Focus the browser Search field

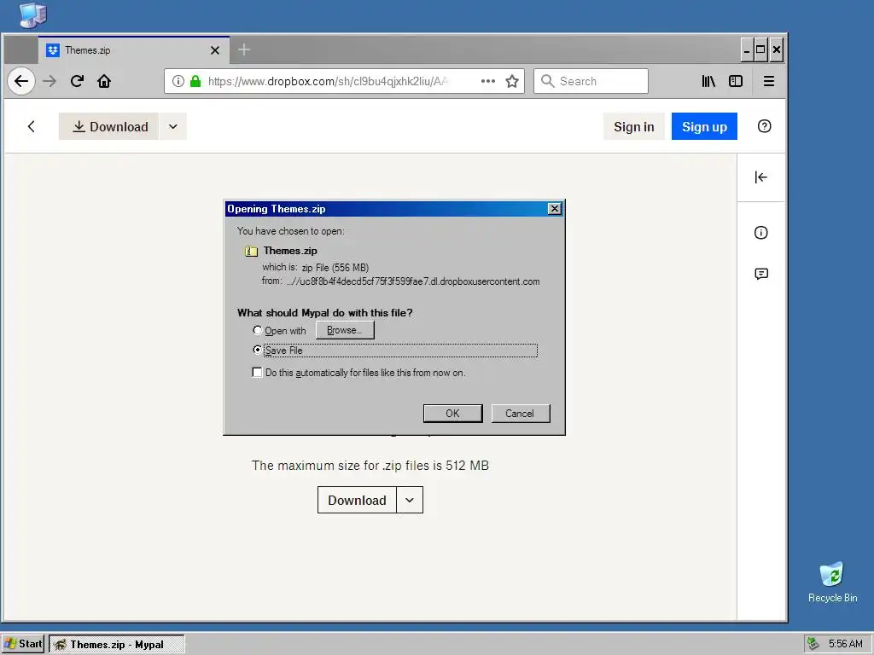tap(591, 81)
